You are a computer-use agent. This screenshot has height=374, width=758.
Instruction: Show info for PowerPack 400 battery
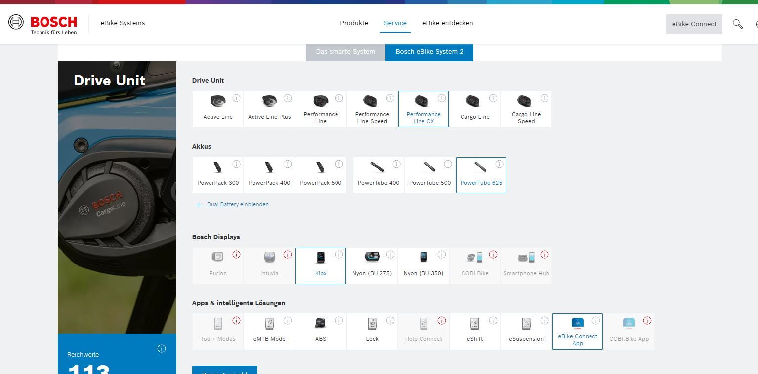[x=288, y=164]
